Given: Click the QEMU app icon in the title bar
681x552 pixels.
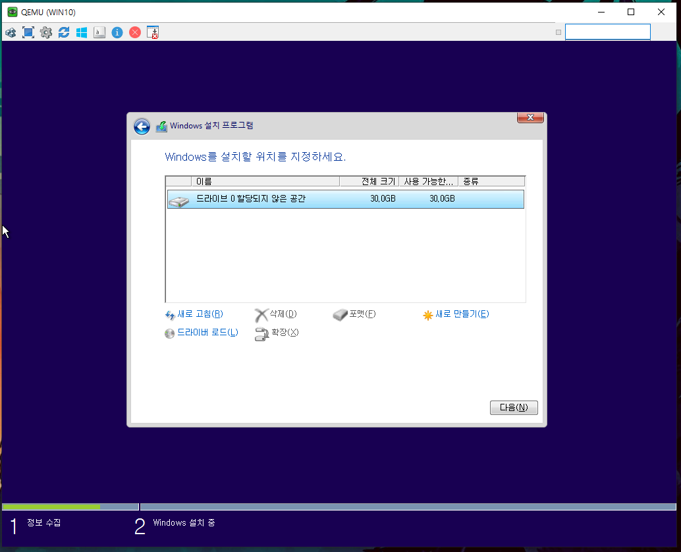Looking at the screenshot, I should (13, 12).
